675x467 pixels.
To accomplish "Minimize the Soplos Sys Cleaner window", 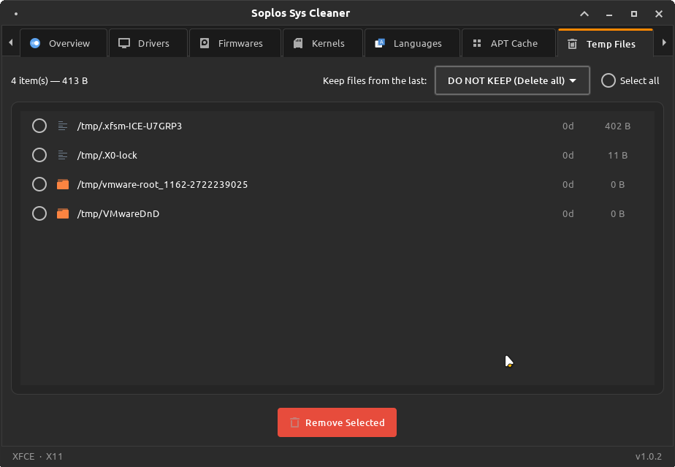I will point(609,14).
